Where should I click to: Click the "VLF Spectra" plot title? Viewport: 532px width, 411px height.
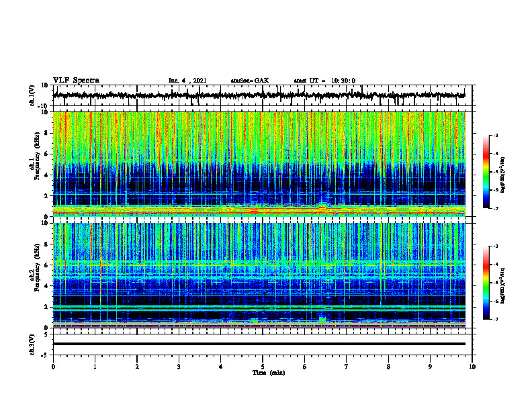(x=77, y=80)
